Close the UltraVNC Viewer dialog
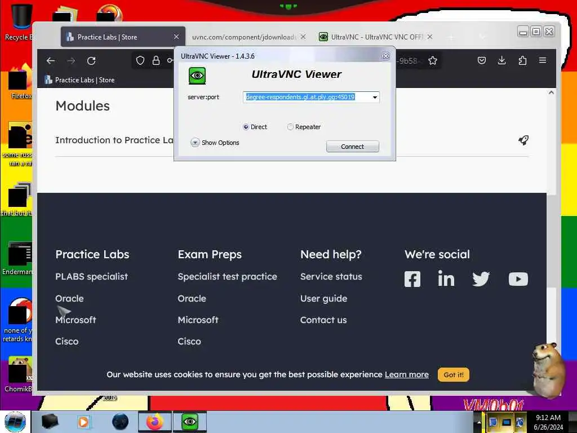The width and height of the screenshot is (577, 433). click(385, 56)
